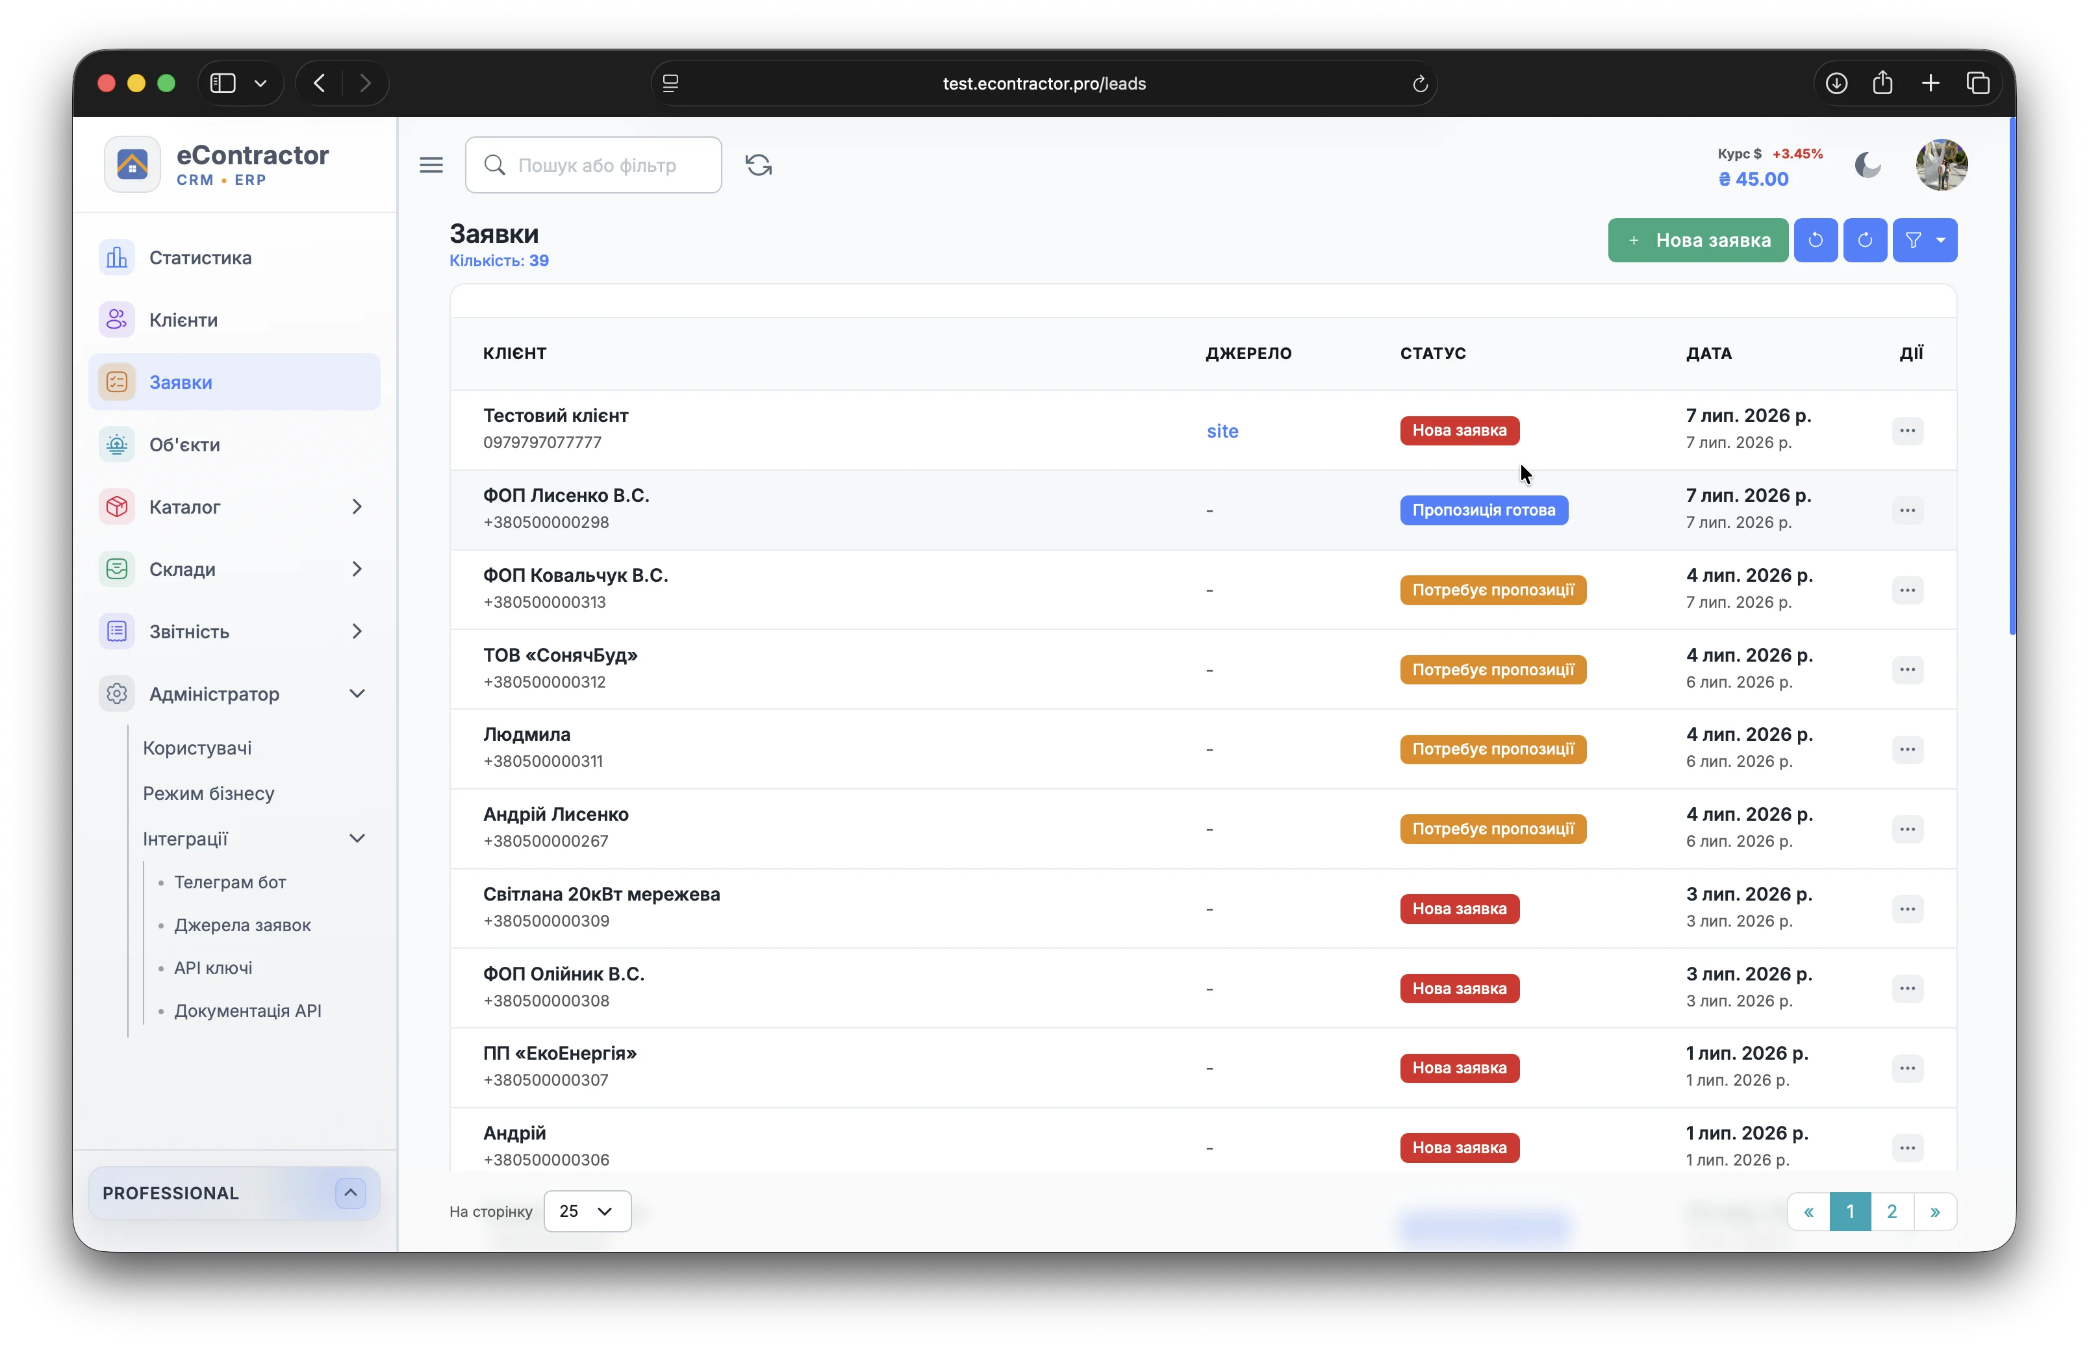Click Потребує пропозиції badge for ФОП Ковальчук
Screen dimensions: 2089x1348
tap(1492, 589)
